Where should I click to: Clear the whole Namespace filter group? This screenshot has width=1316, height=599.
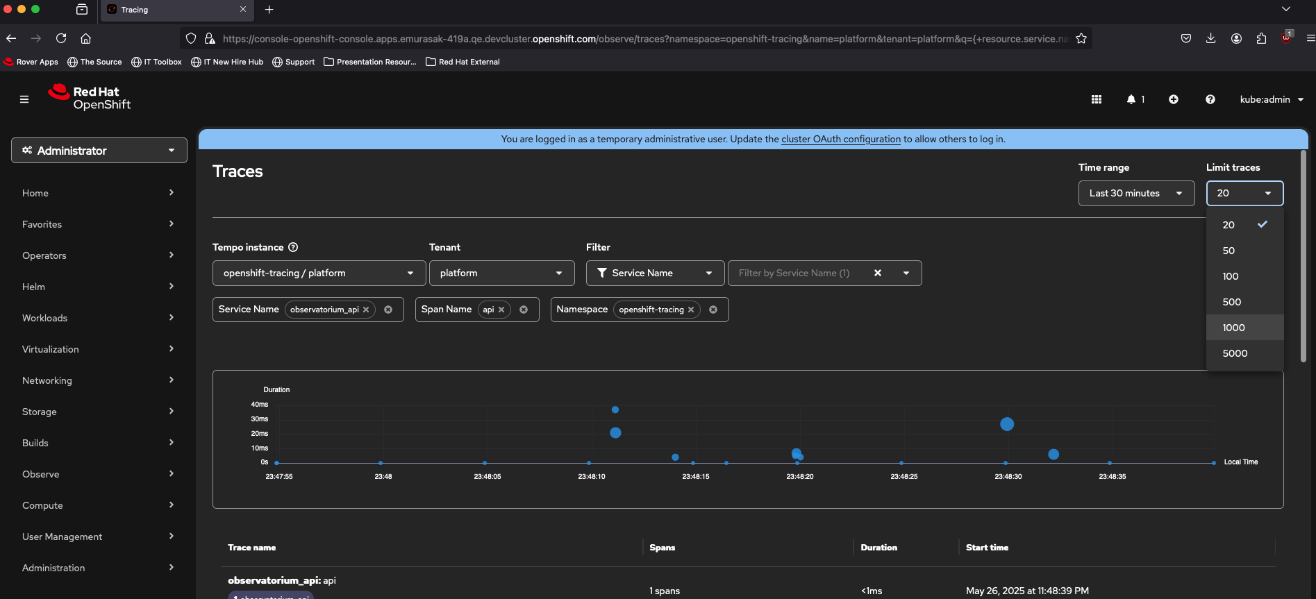713,310
